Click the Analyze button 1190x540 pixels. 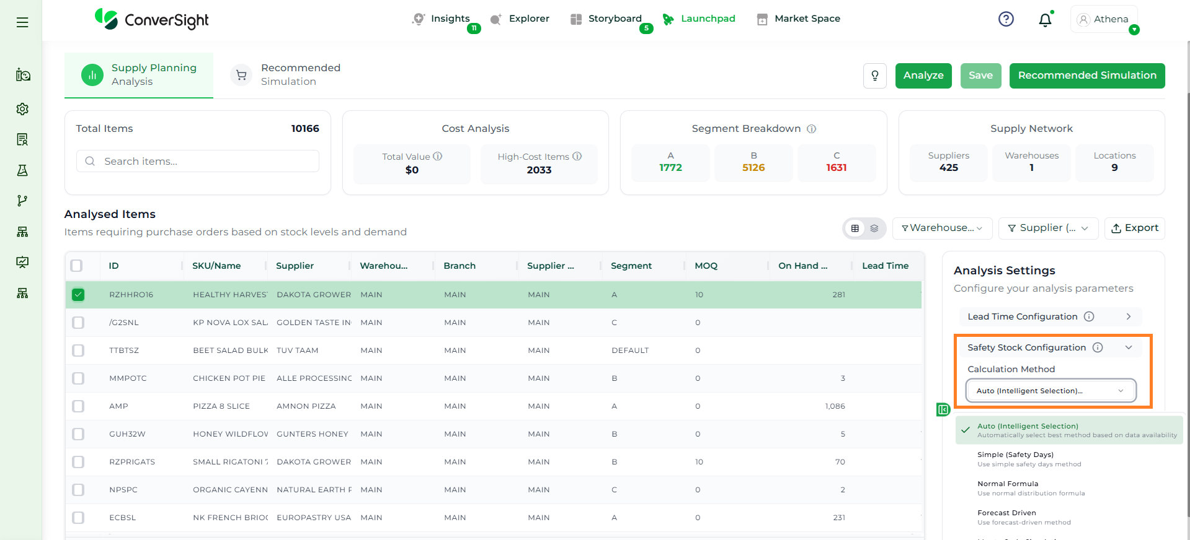click(x=923, y=76)
